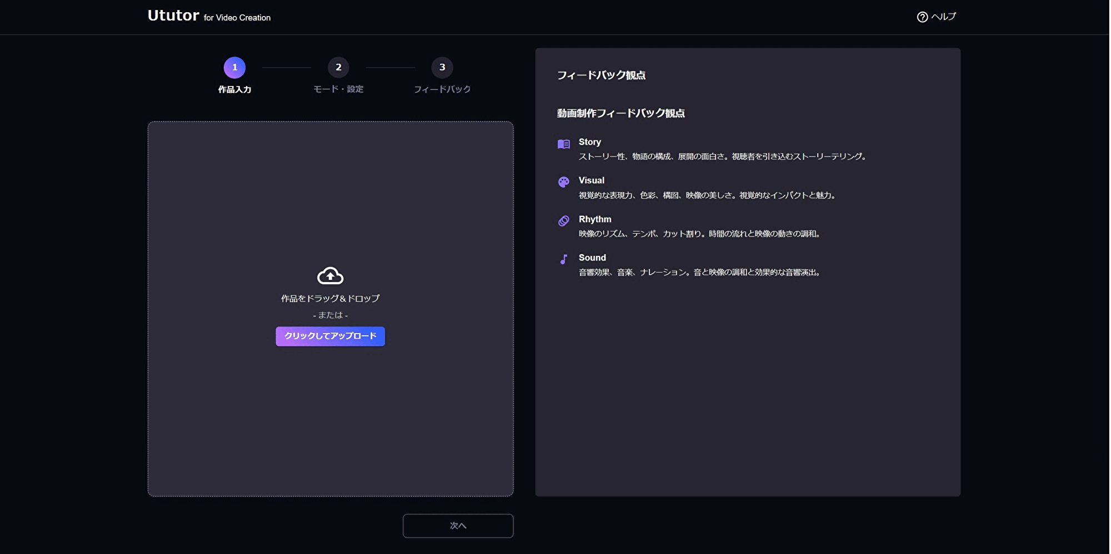This screenshot has height=554, width=1111.
Task: Click the Story heading text
Action: pos(589,142)
